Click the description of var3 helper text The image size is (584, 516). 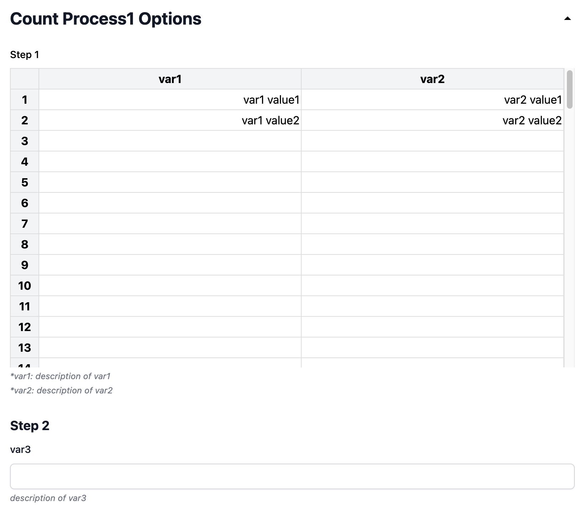[x=48, y=498]
